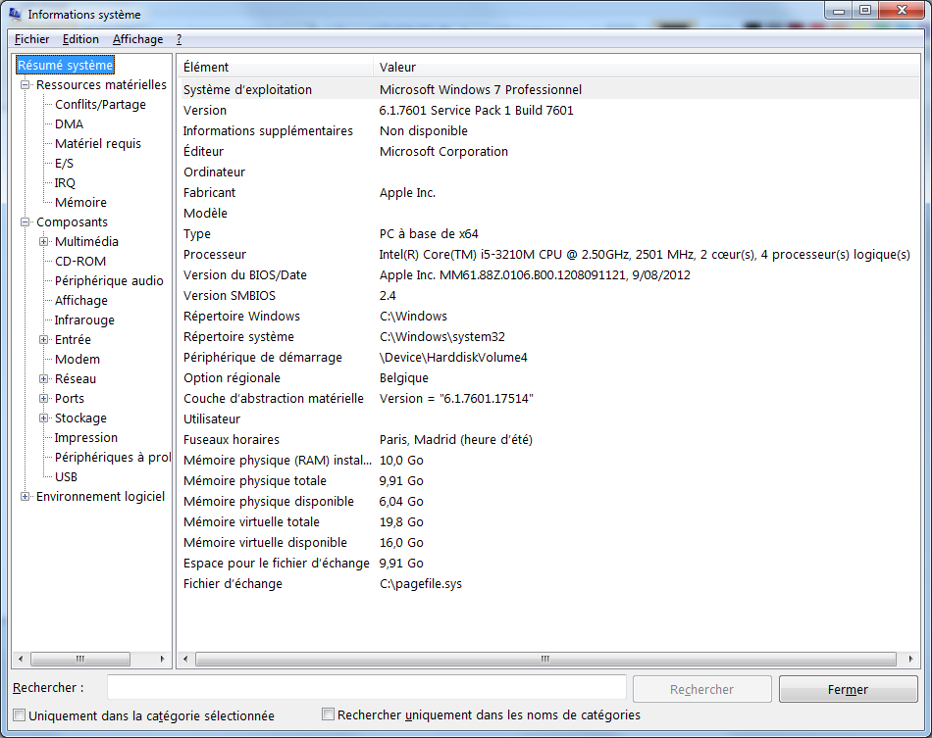Open the ? help menu
The height and width of the screenshot is (738, 932).
[x=179, y=39]
